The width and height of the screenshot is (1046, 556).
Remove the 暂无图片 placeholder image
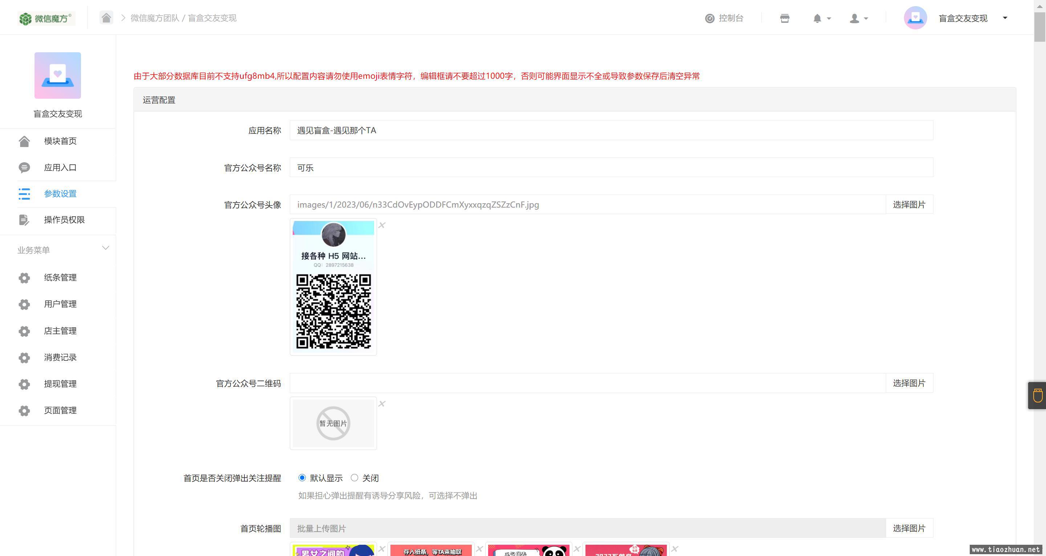pyautogui.click(x=382, y=404)
